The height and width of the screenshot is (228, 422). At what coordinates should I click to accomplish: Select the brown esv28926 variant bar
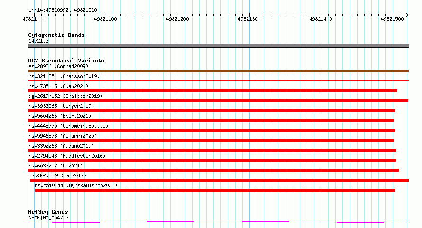click(218, 71)
